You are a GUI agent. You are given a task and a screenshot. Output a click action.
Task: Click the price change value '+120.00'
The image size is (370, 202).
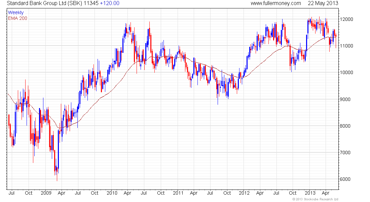point(110,3)
